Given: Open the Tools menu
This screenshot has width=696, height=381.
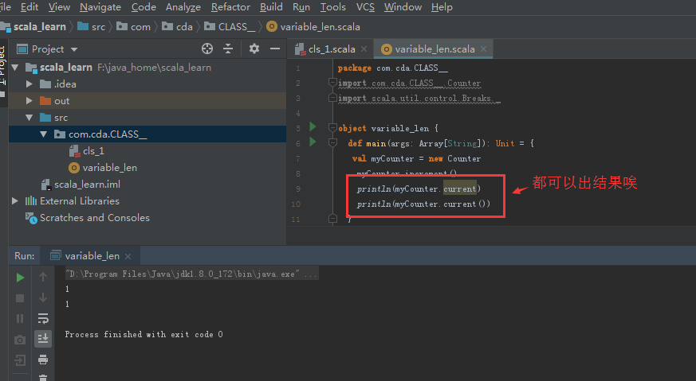Looking at the screenshot, I should click(333, 7).
